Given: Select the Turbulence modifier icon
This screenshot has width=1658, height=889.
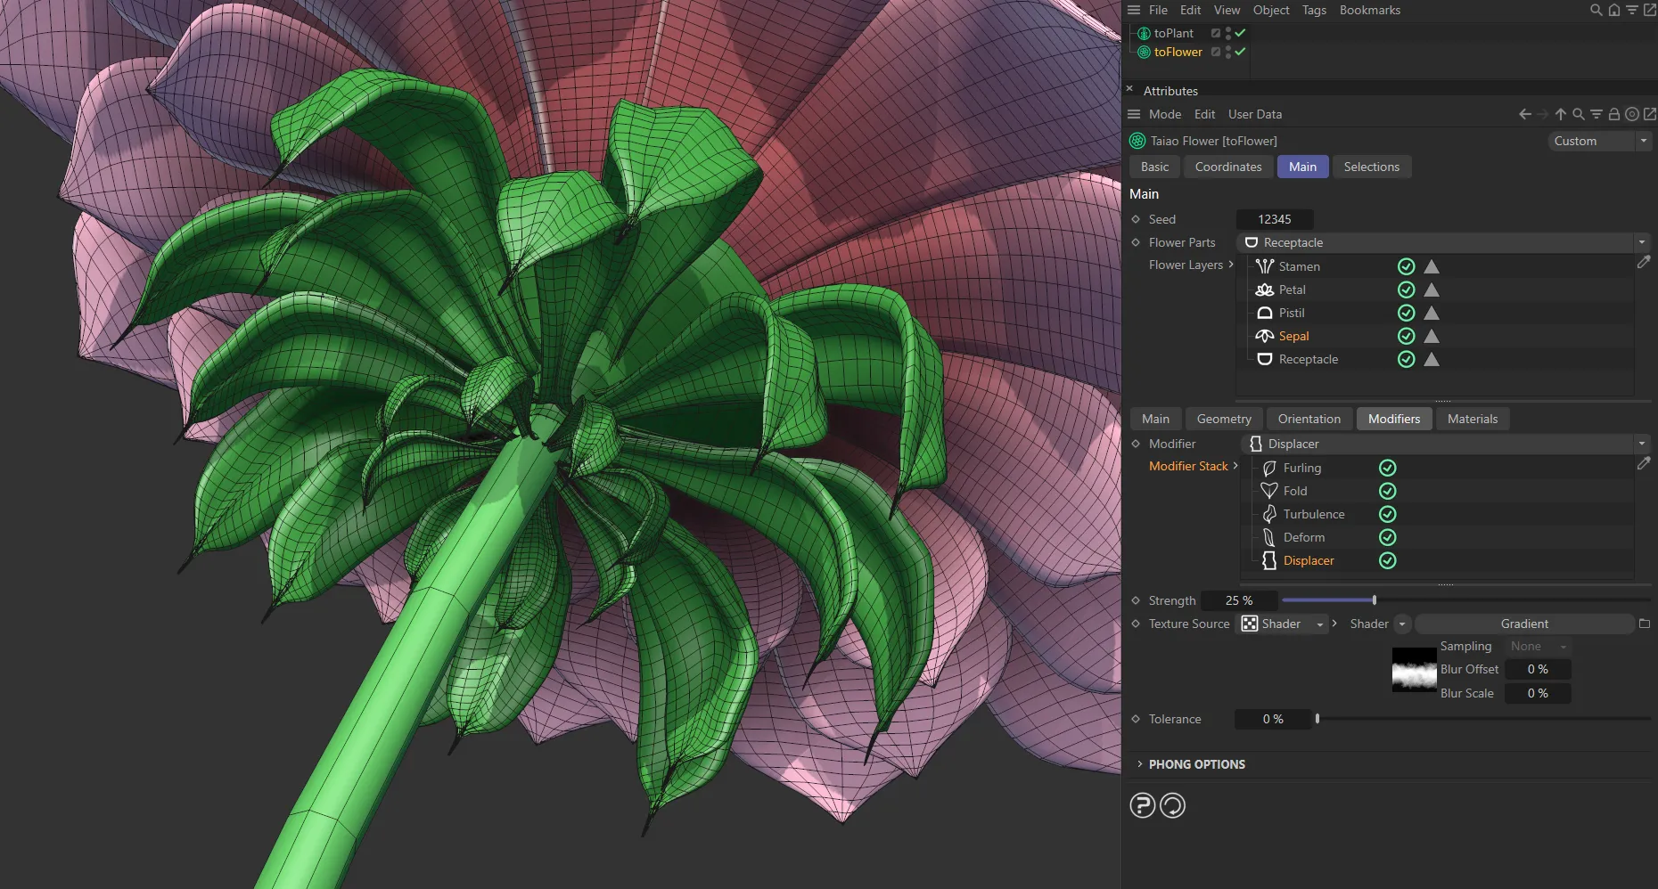Looking at the screenshot, I should (1270, 514).
